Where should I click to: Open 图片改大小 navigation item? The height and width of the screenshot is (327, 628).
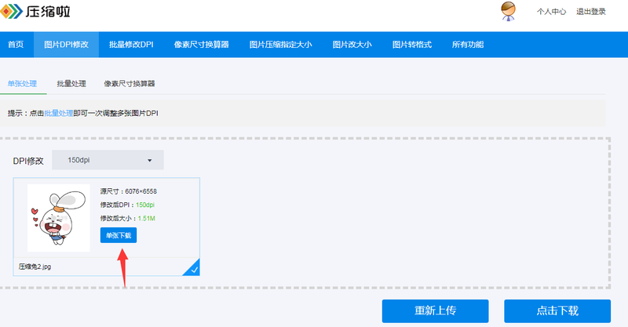pyautogui.click(x=352, y=45)
